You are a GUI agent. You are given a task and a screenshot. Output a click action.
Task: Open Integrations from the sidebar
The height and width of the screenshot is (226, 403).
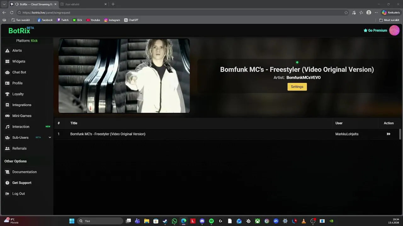tap(21, 105)
